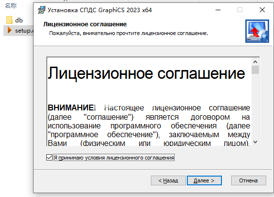Click the scroll down arrow in license text

(256, 142)
